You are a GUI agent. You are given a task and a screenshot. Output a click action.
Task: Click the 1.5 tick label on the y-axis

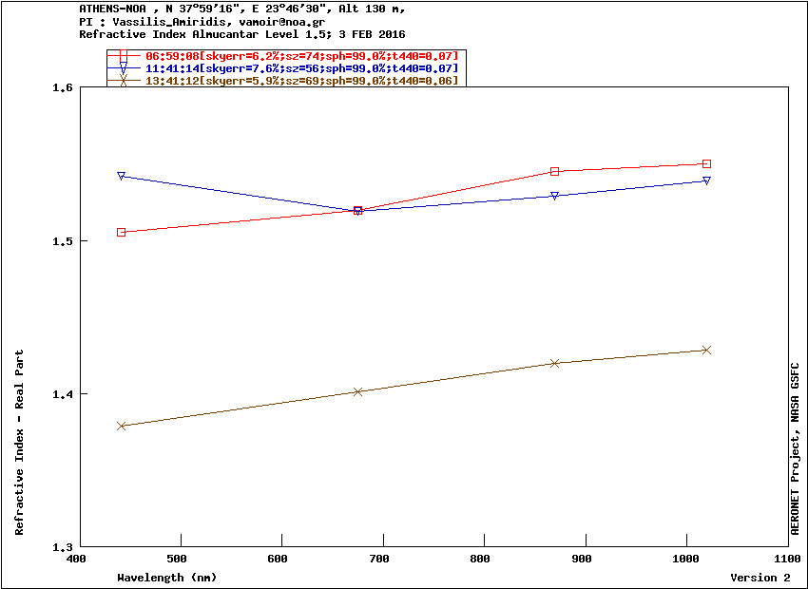pos(63,241)
